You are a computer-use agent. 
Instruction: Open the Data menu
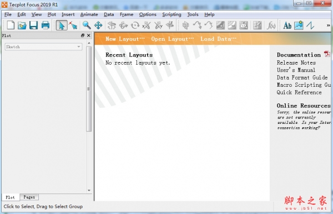109,14
